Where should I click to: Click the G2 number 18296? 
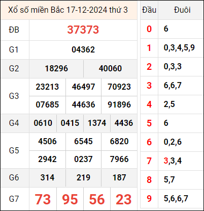point(56,68)
